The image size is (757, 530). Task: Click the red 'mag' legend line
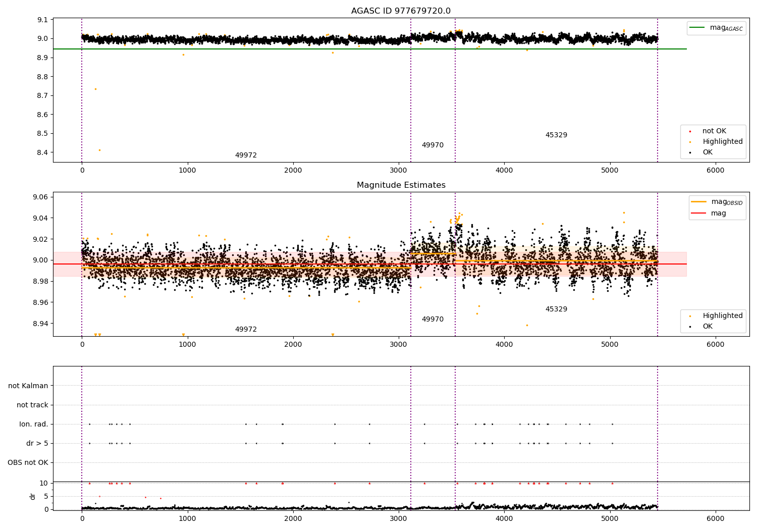699,213
